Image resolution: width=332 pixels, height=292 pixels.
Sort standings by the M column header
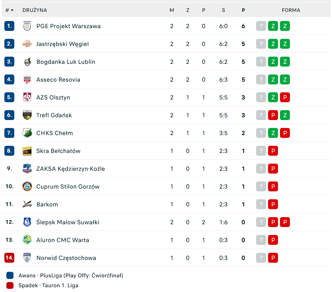172,10
